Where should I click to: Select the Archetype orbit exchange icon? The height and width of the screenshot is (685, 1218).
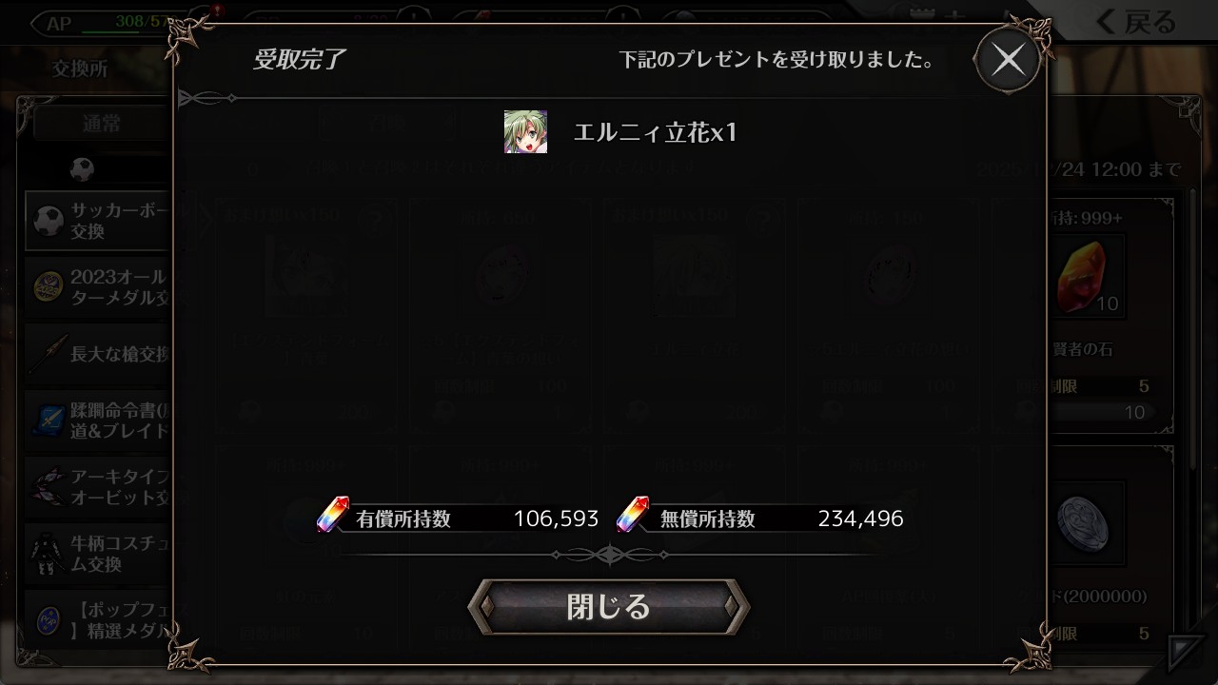[48, 486]
